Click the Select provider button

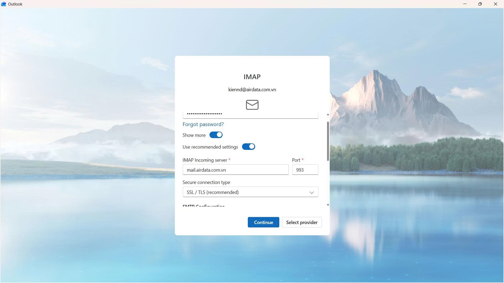(x=302, y=222)
